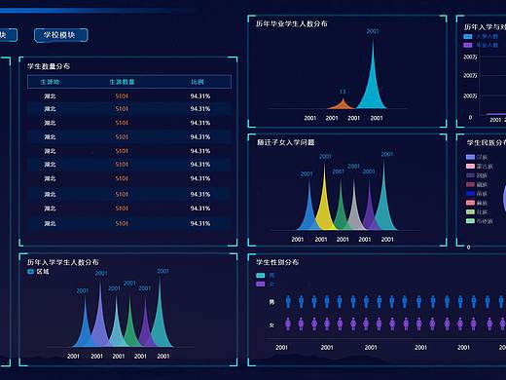Switch to the 学校模块 tab
Image resolution: width=506 pixels, height=380 pixels.
coord(60,35)
